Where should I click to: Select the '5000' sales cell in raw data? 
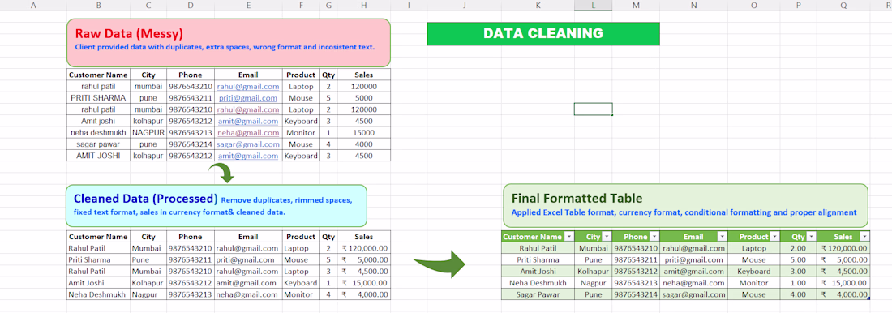pyautogui.click(x=363, y=98)
